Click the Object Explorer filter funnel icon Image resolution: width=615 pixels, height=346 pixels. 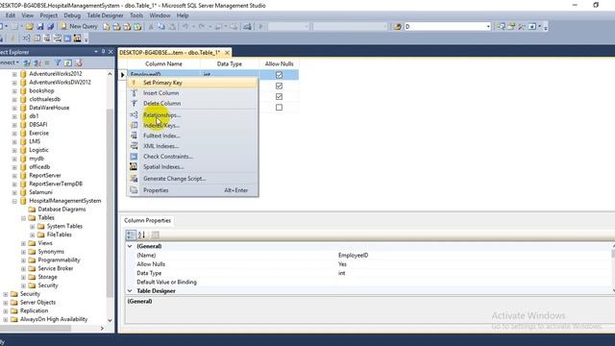(x=58, y=62)
